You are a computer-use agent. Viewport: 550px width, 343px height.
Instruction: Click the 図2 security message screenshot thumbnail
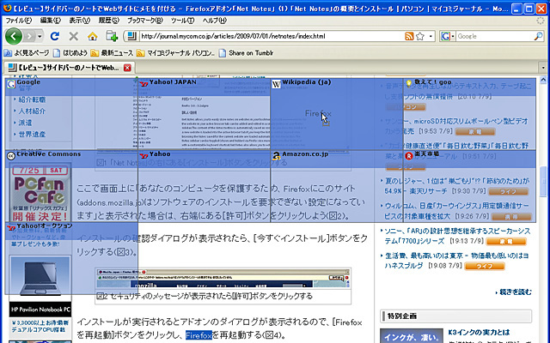tap(223, 278)
